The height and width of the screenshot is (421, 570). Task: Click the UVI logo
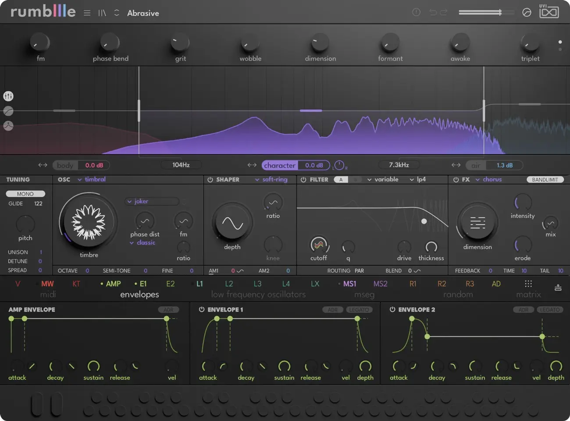549,11
